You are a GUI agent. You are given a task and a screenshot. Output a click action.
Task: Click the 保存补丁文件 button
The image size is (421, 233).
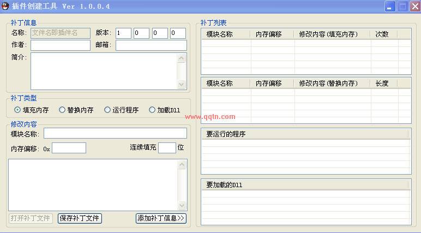coord(80,218)
